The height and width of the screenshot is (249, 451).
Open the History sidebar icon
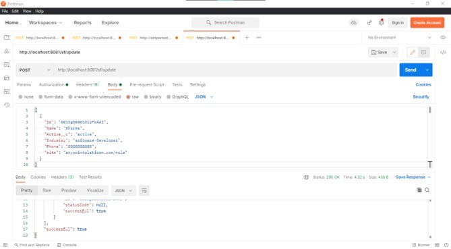point(7,105)
